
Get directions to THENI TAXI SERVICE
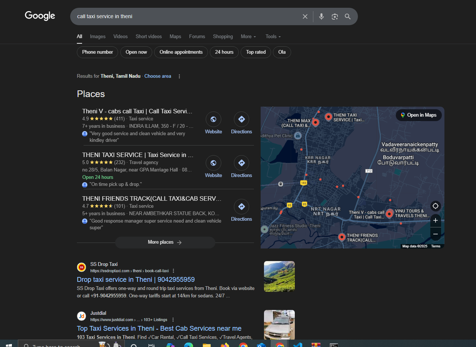coord(241,167)
